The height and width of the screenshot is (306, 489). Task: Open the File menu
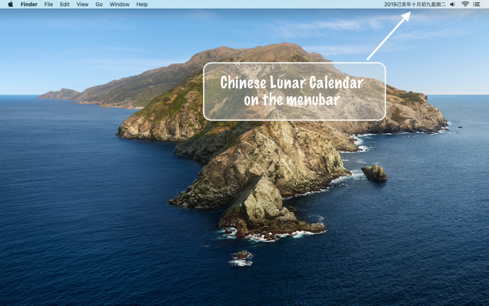click(x=48, y=4)
